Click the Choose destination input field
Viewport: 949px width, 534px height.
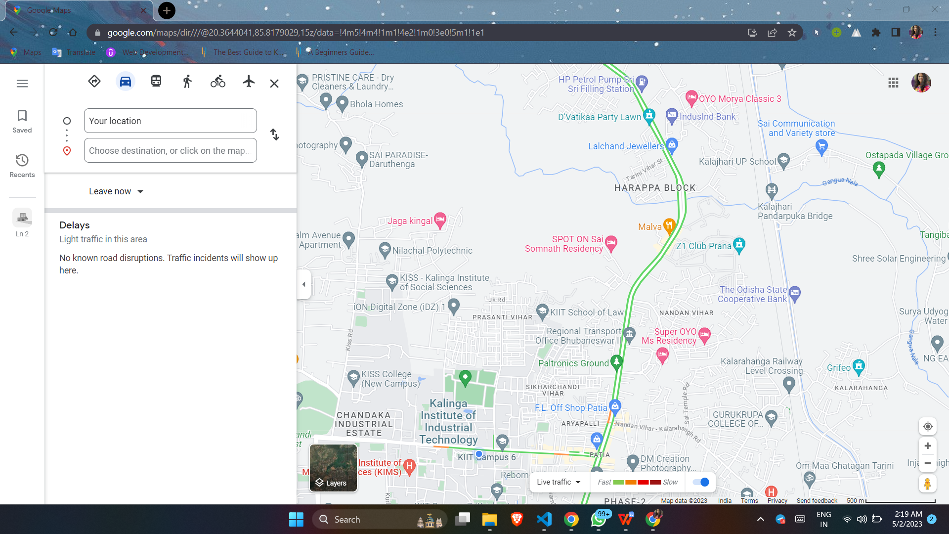point(171,151)
